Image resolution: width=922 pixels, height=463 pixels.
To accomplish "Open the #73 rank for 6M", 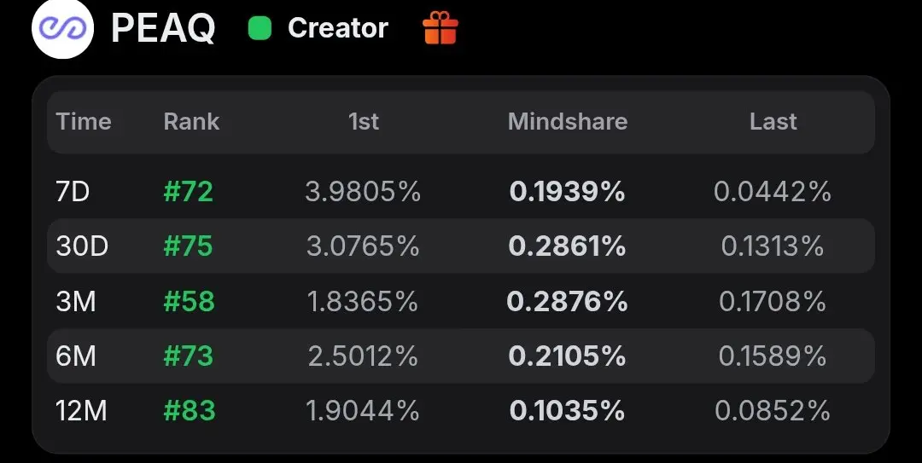I will [188, 356].
